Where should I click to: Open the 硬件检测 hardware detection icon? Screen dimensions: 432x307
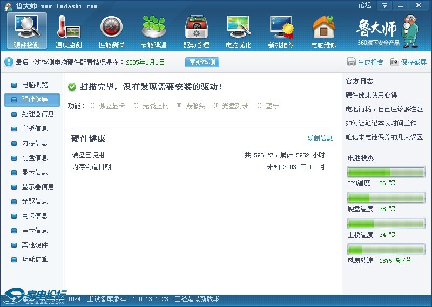point(26,27)
